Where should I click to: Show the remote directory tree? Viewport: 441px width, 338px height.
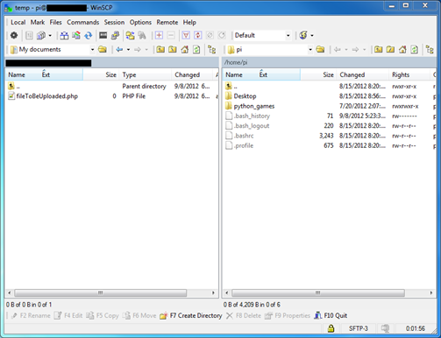click(x=430, y=49)
